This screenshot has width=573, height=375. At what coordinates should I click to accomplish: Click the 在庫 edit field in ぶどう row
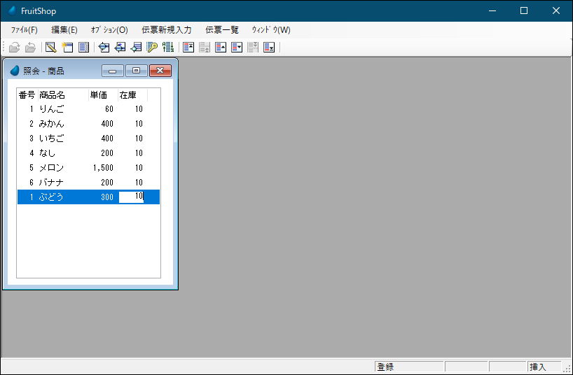[132, 197]
